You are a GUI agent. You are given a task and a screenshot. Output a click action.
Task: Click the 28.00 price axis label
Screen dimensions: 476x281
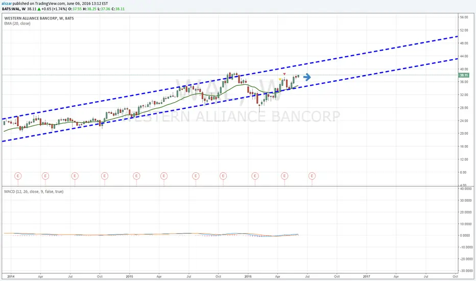464,107
